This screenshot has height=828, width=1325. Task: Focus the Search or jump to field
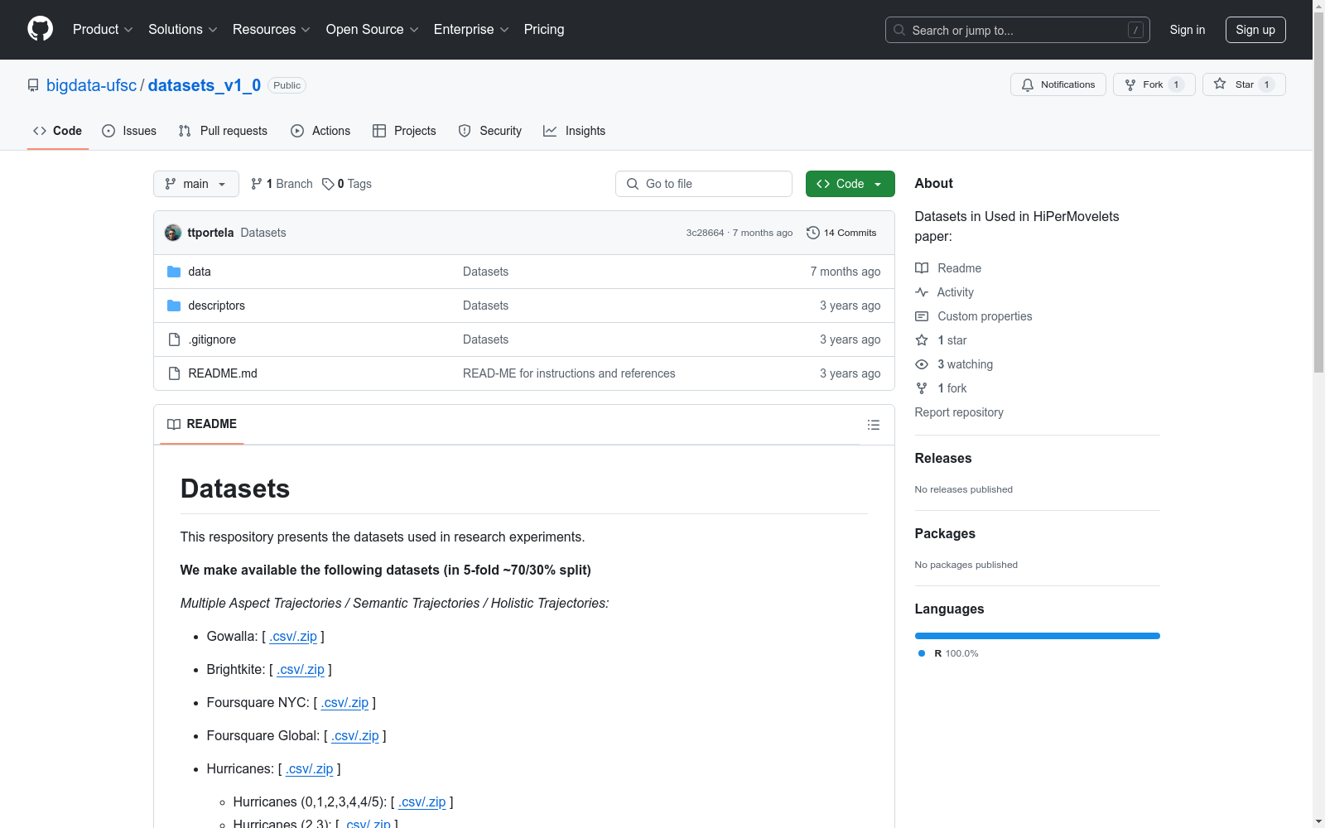(x=1017, y=30)
